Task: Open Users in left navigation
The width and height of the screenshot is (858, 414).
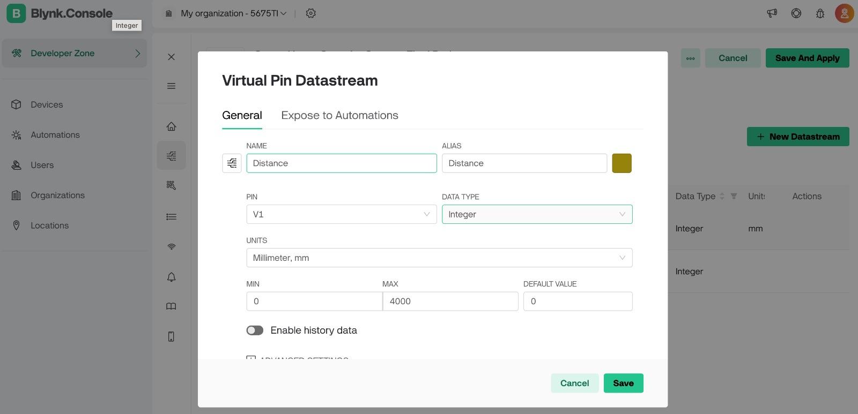Action: 42,165
